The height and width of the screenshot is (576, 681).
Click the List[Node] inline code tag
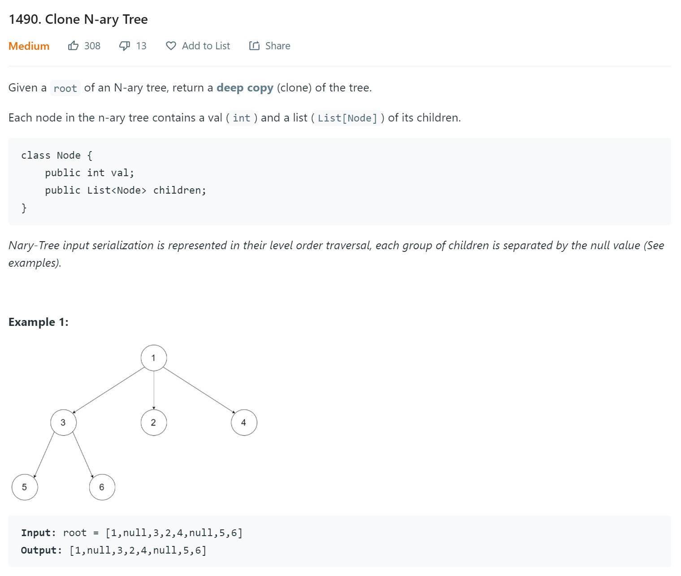pos(347,118)
